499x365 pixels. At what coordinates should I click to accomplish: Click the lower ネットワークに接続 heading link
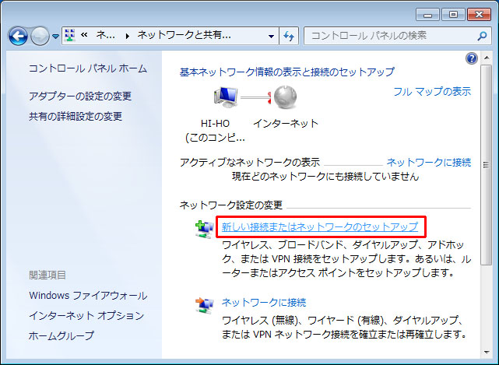coord(264,302)
